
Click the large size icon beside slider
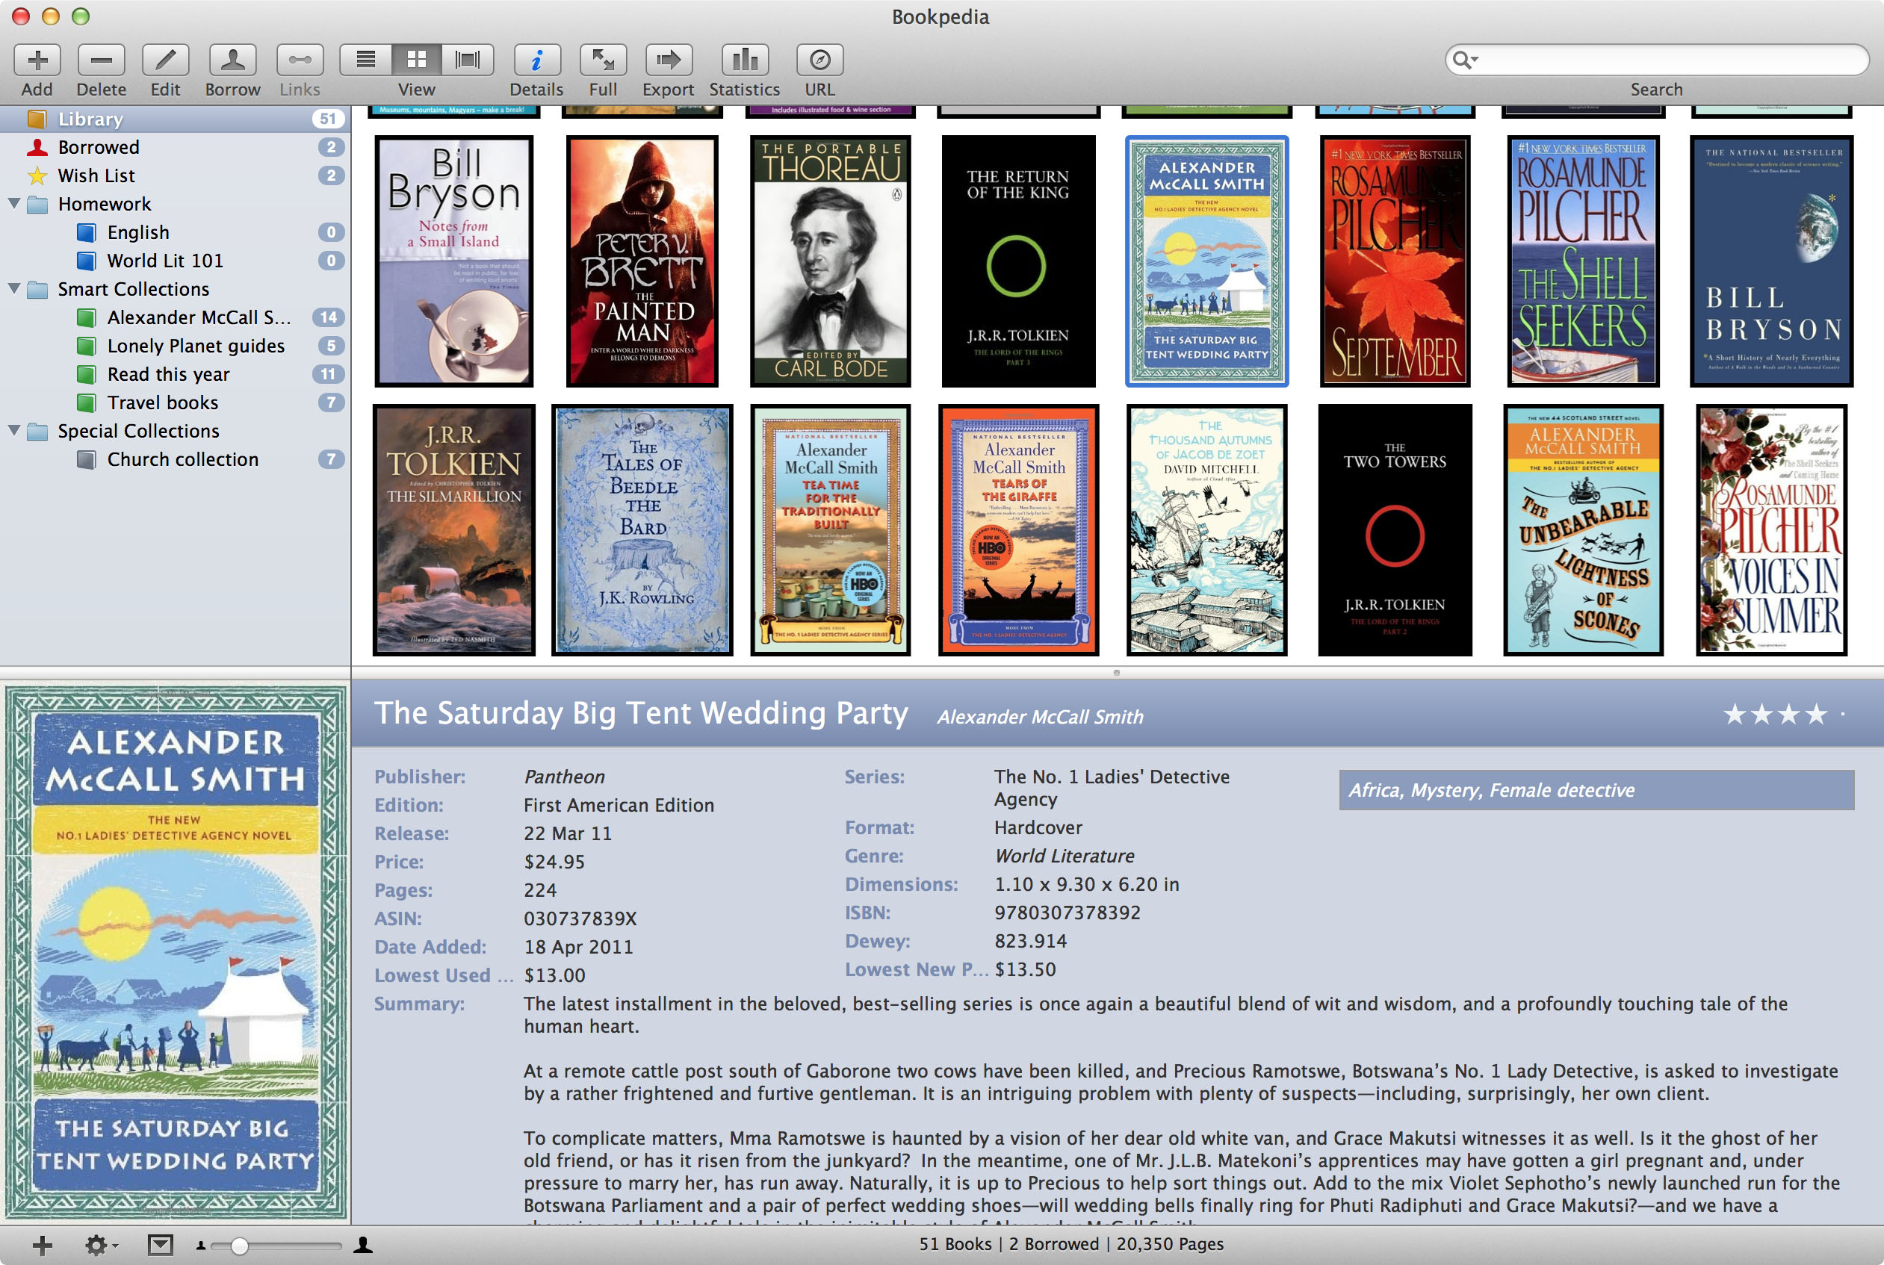click(x=363, y=1246)
